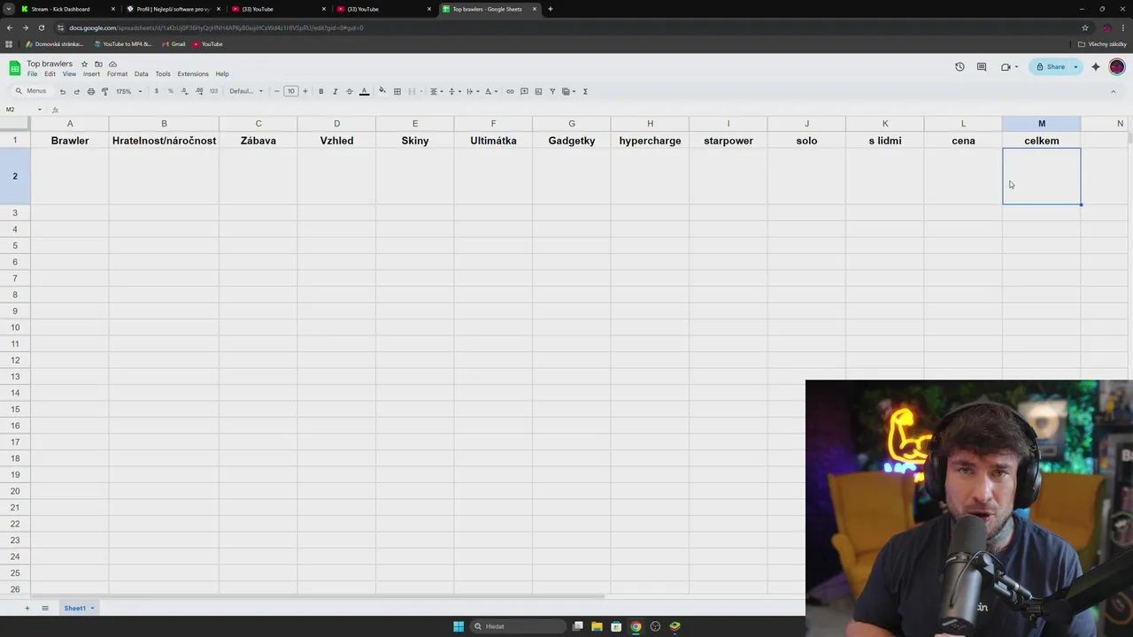Search the Menus box
The height and width of the screenshot is (637, 1133).
click(x=31, y=91)
